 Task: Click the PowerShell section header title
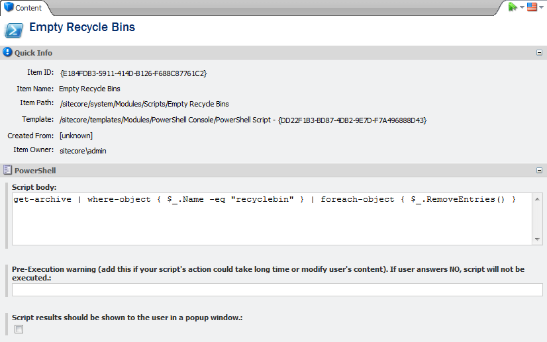pyautogui.click(x=36, y=171)
